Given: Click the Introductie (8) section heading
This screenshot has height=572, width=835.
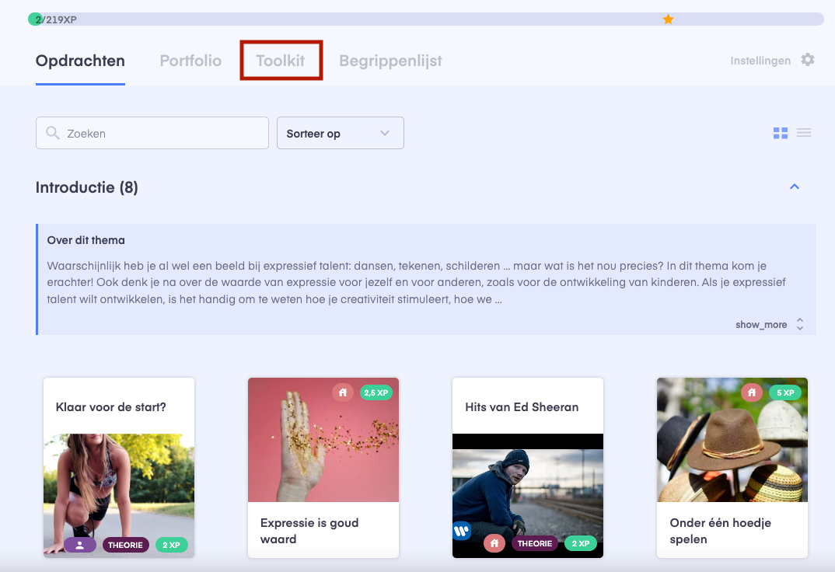Looking at the screenshot, I should point(87,187).
